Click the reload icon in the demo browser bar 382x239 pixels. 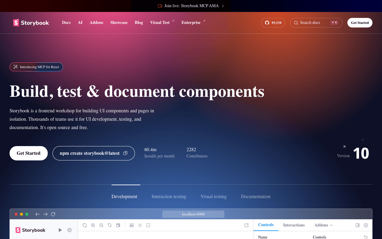pos(53,214)
